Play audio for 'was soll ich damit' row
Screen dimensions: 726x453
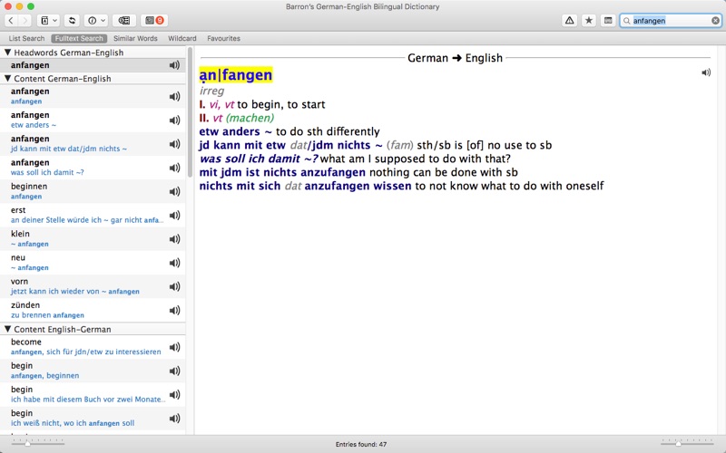point(174,168)
